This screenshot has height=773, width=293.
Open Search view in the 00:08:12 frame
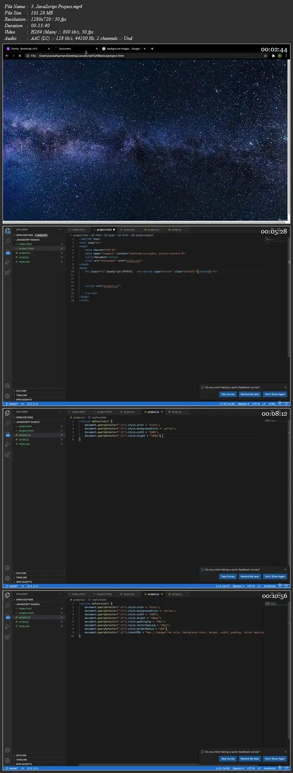(x=8, y=423)
